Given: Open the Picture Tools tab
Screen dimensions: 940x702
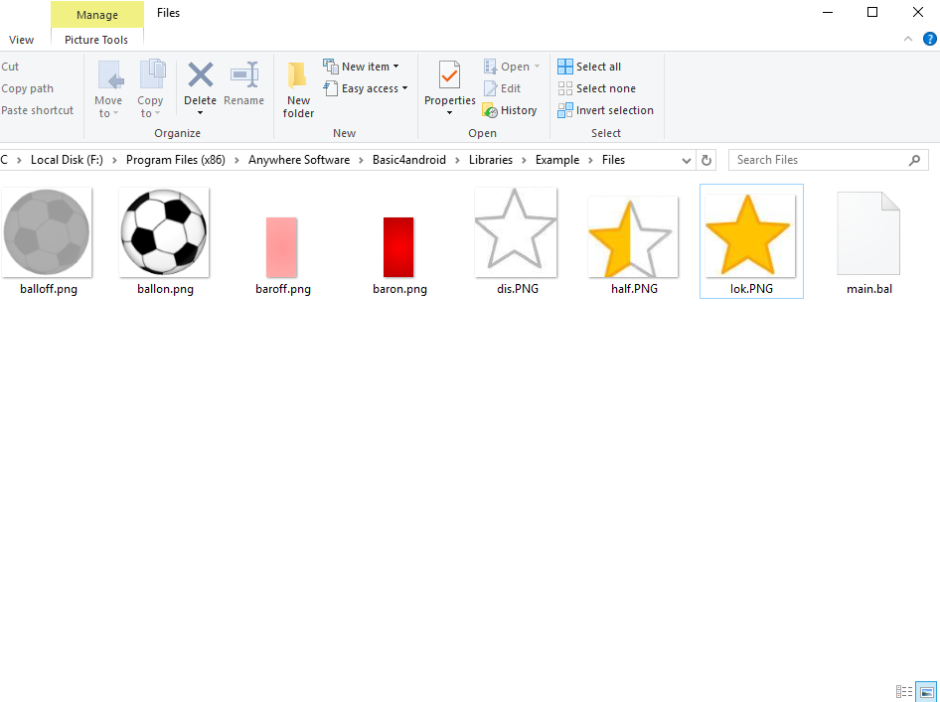Looking at the screenshot, I should (96, 40).
